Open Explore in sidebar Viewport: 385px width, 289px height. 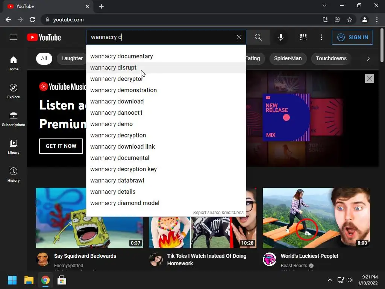tap(14, 91)
